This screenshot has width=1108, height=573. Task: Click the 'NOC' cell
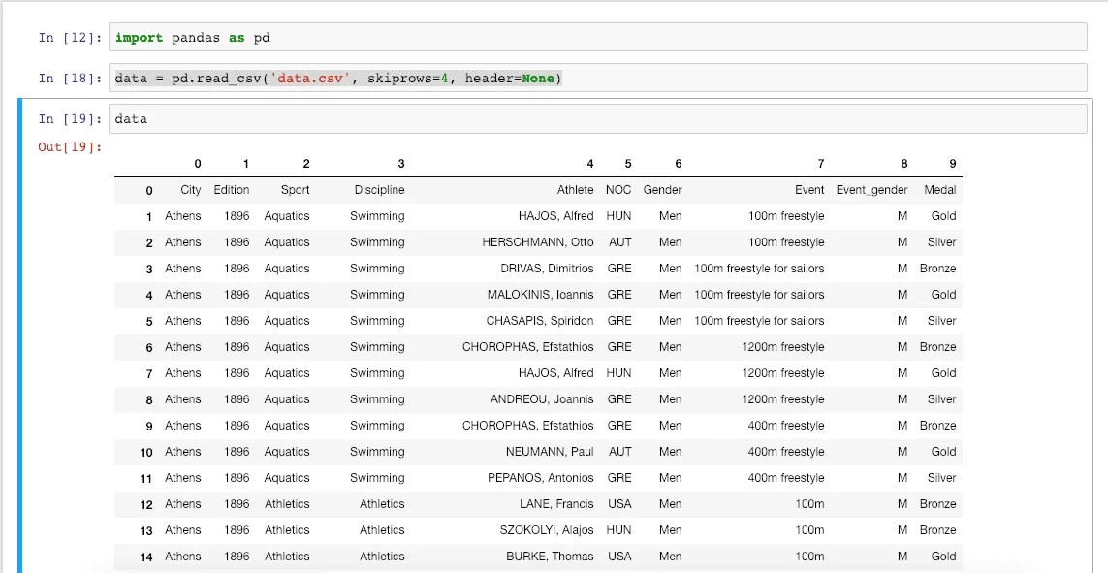tap(618, 190)
